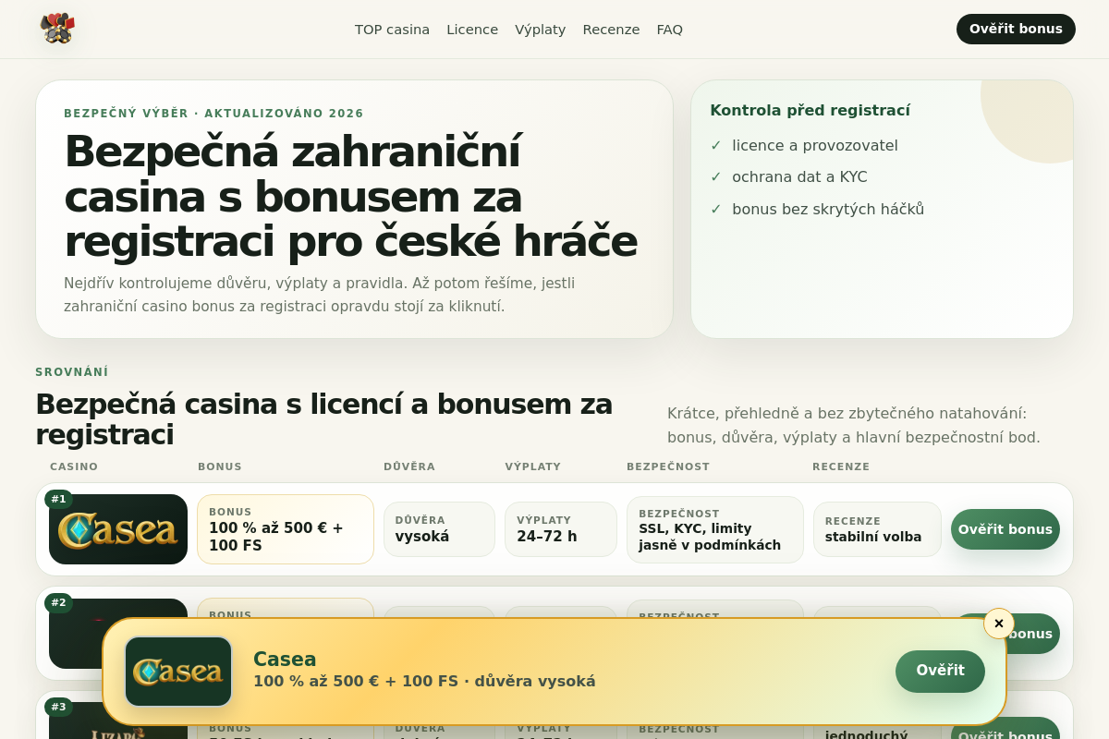Click Casea title in popup banner

pos(285,659)
